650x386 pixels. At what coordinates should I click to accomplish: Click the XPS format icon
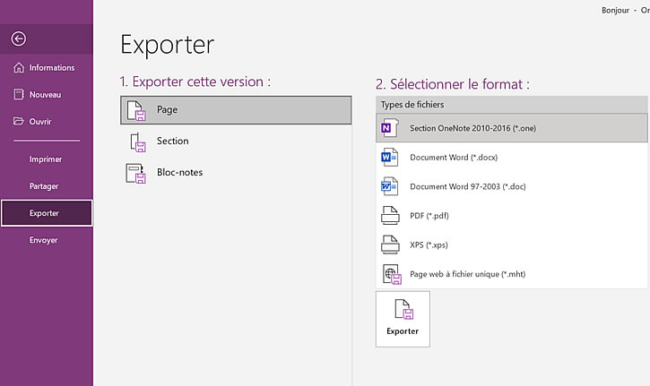(x=390, y=244)
